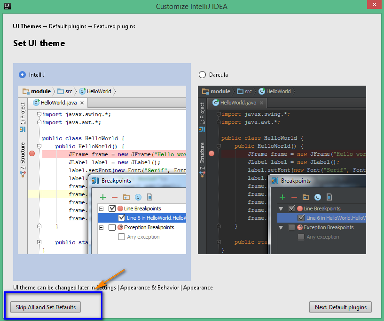Viewport: 384px width, 321px height.
Task: Collapse the Line Breakpoints group
Action: 101,208
